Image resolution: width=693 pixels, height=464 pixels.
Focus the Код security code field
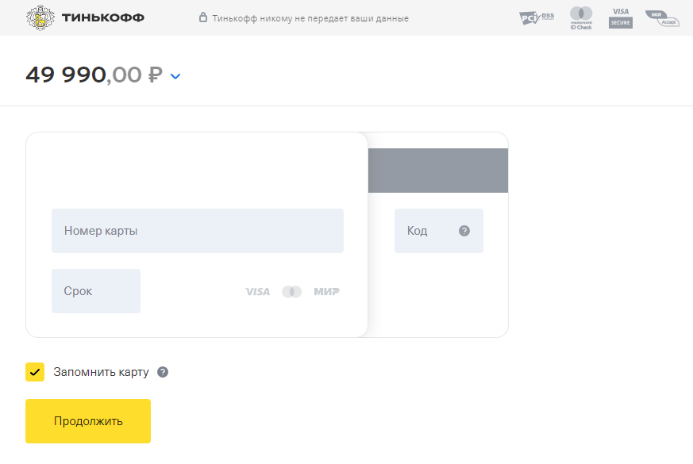click(x=427, y=231)
